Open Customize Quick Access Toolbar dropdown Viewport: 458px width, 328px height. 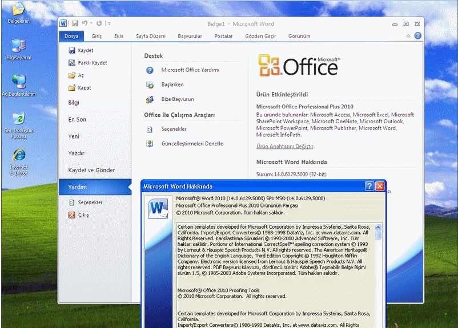(x=109, y=23)
